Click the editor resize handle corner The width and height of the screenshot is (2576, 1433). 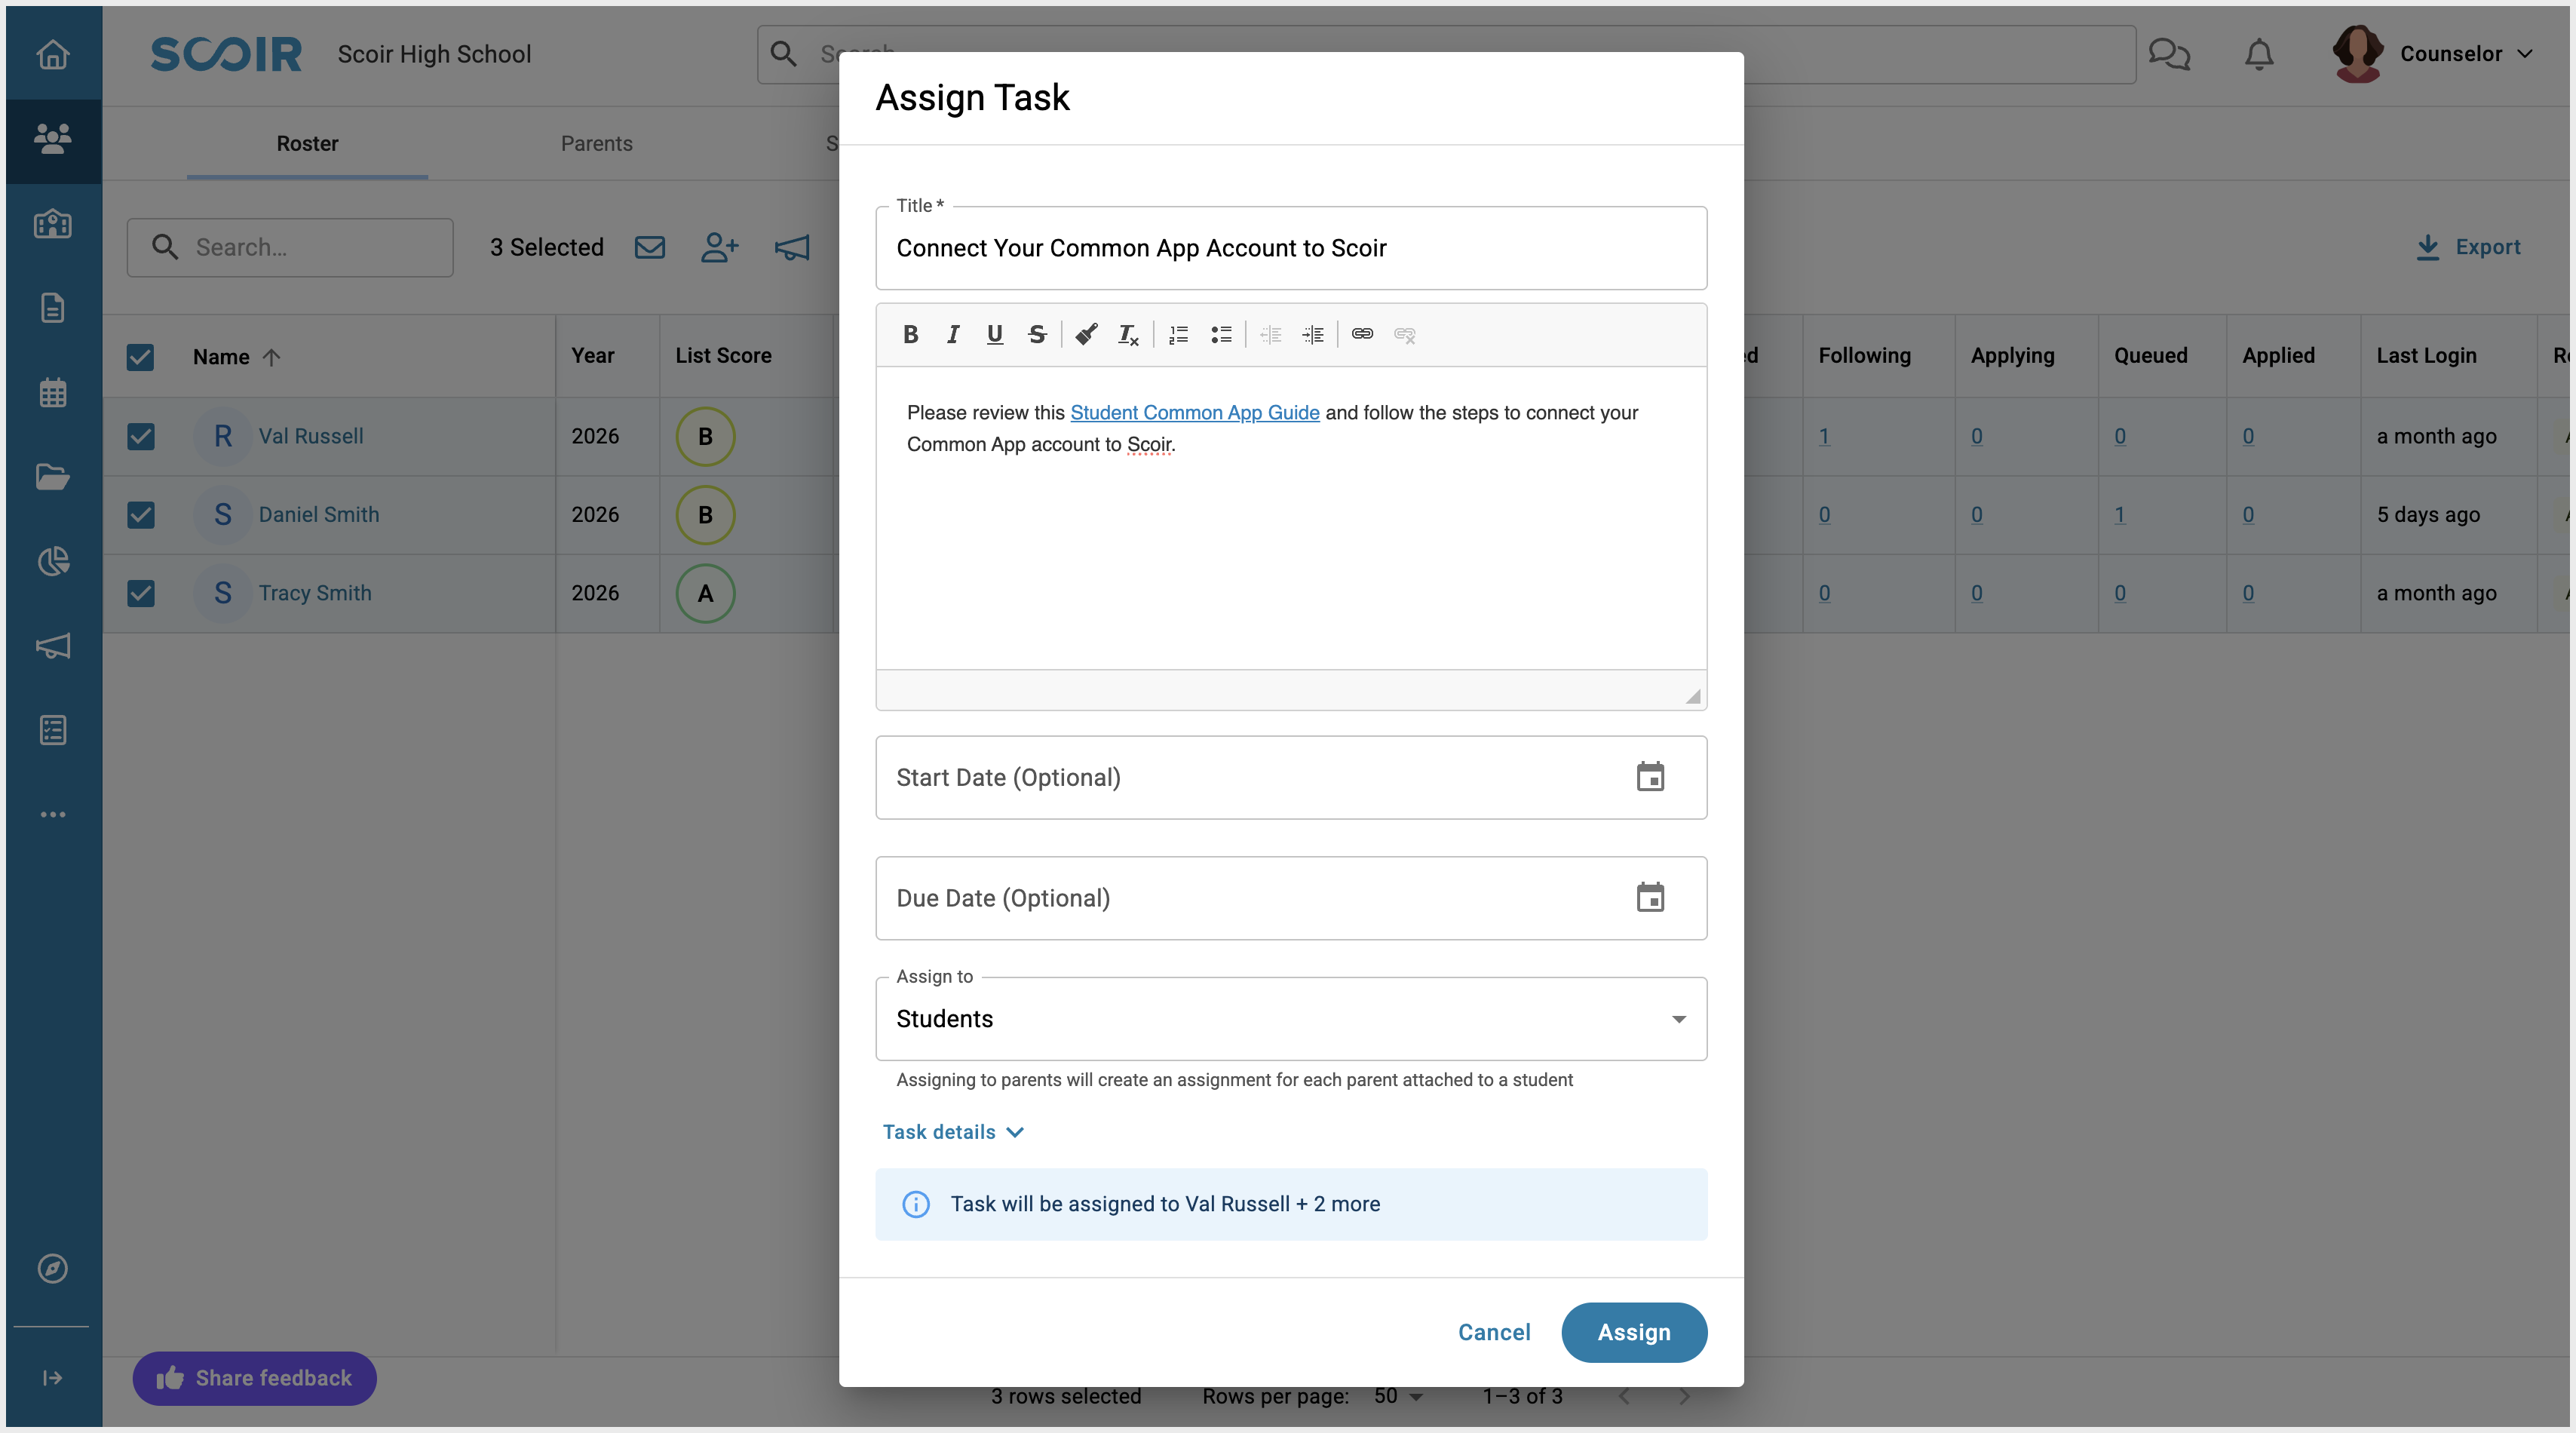(1693, 696)
